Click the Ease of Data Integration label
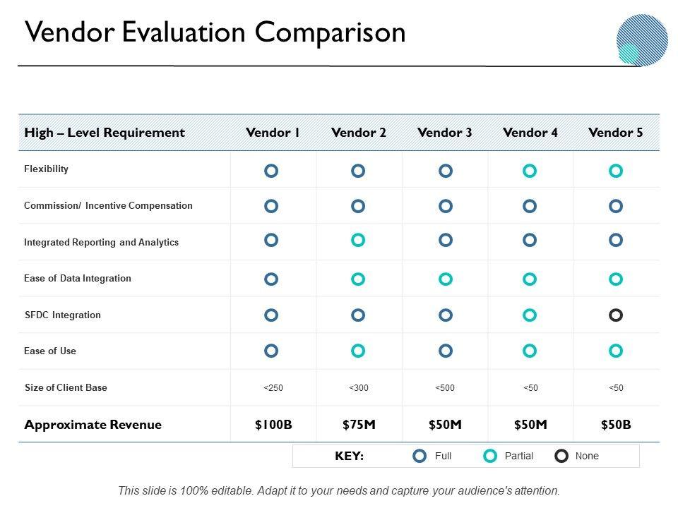The image size is (678, 508). (x=78, y=279)
